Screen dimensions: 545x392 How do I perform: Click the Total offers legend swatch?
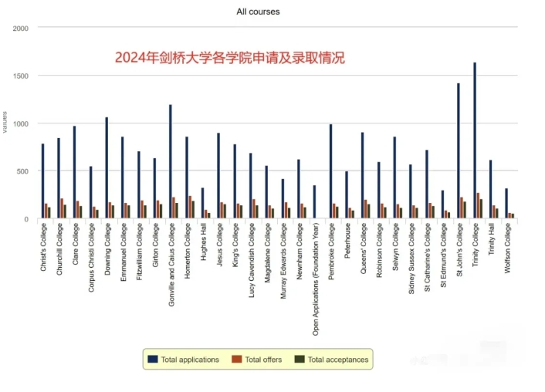click(237, 359)
